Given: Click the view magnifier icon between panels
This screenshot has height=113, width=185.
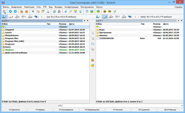Looking at the screenshot, I should (92, 33).
